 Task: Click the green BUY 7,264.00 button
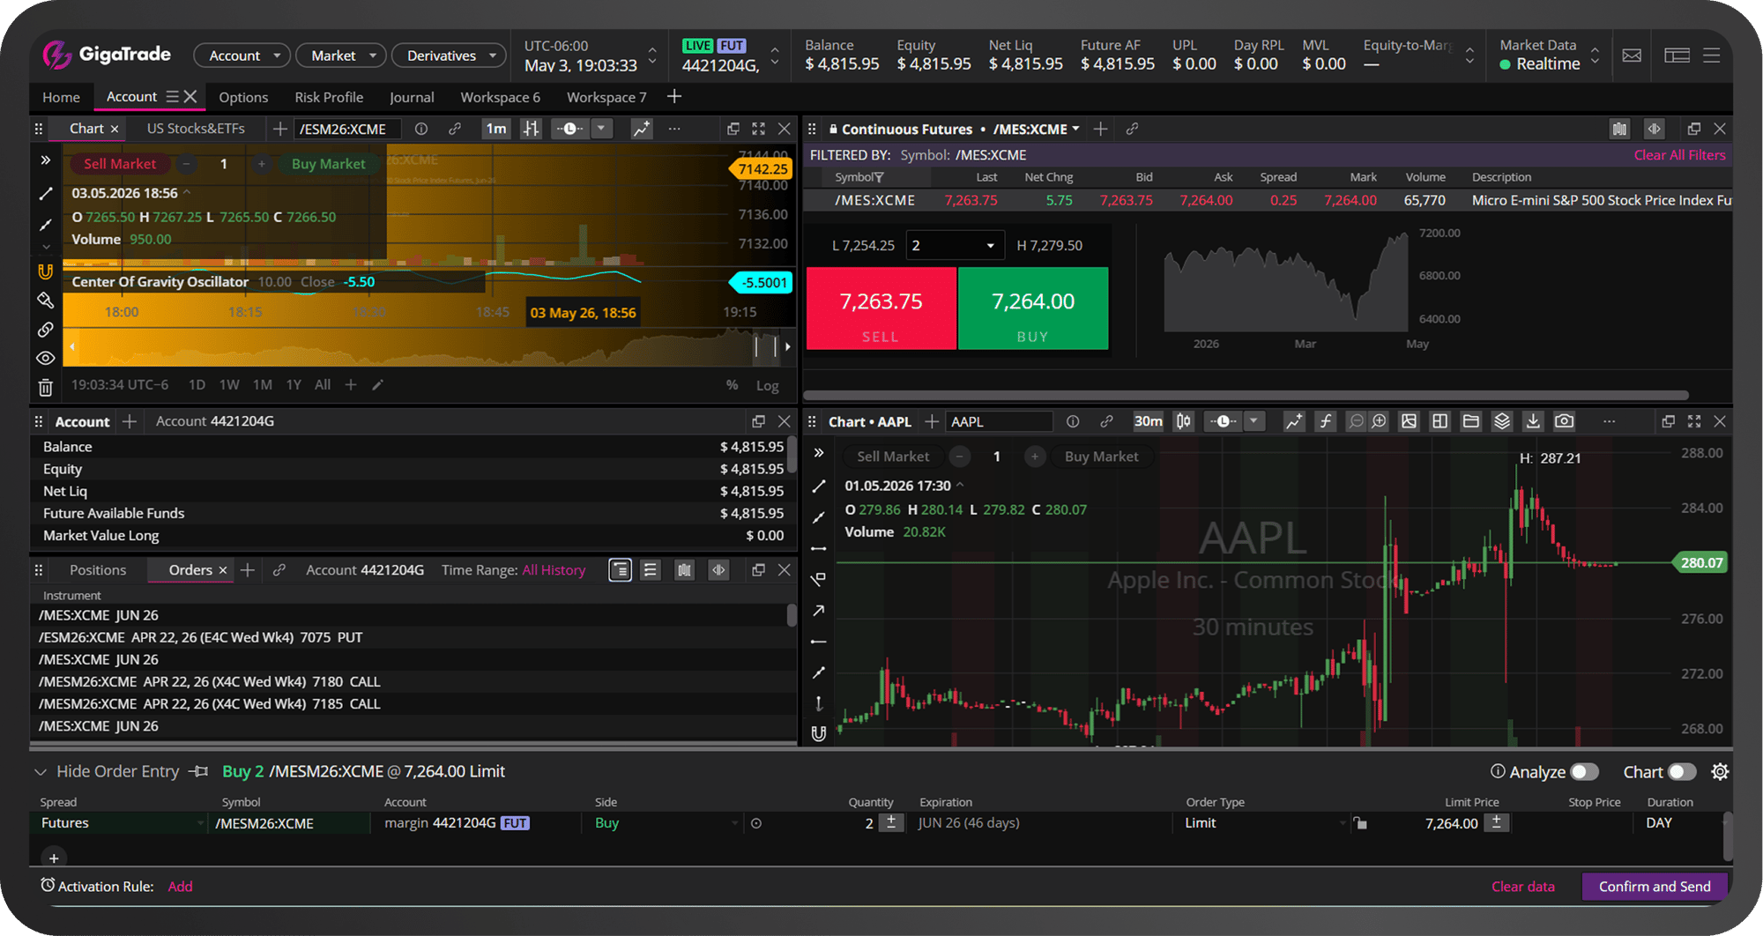(1033, 308)
